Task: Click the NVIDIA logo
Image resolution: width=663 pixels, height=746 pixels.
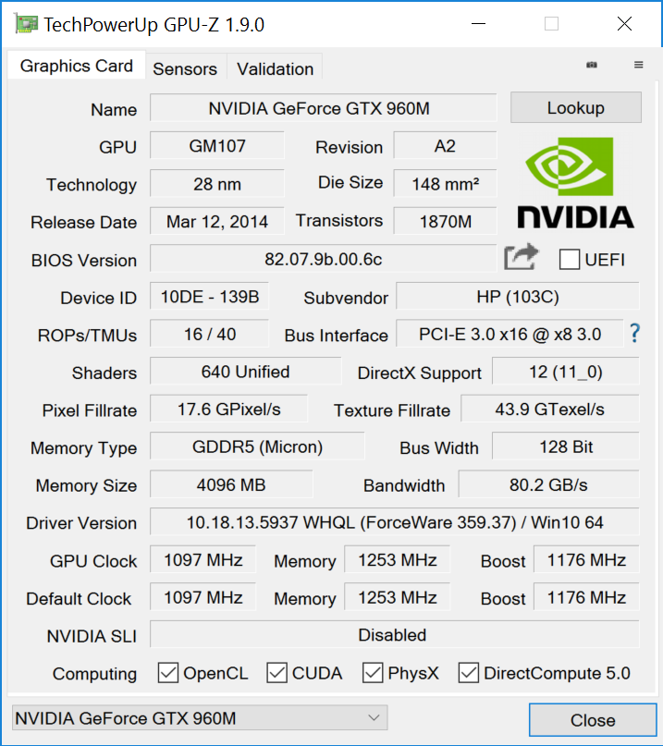Action: point(574,182)
